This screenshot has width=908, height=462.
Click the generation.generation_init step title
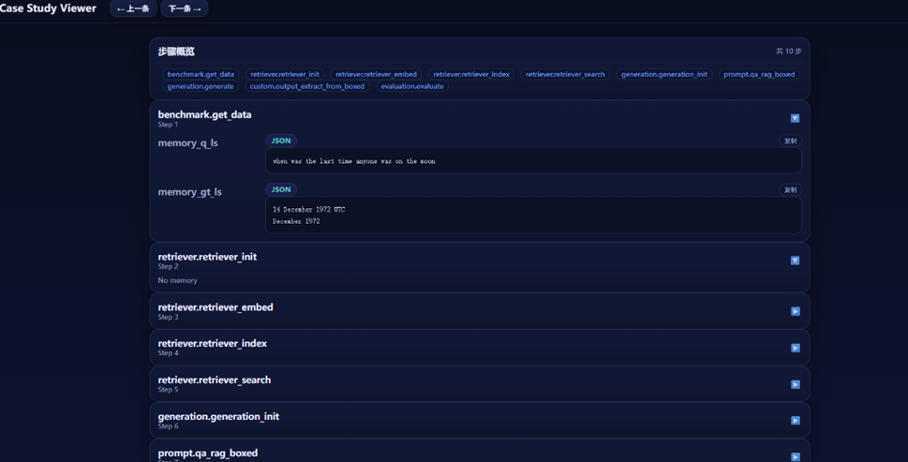(x=218, y=416)
